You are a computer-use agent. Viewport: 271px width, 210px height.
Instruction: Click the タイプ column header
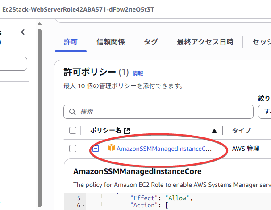241,130
